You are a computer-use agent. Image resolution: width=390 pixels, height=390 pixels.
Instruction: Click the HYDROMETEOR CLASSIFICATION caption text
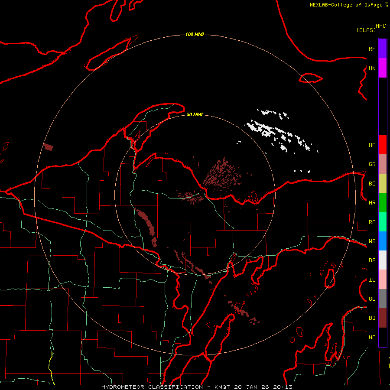[x=152, y=387]
